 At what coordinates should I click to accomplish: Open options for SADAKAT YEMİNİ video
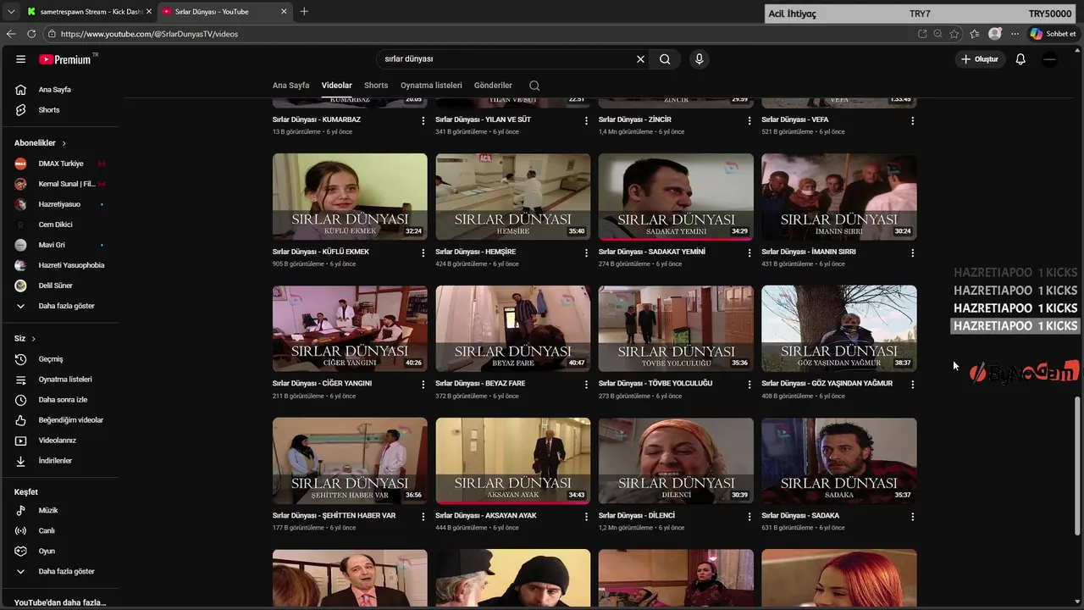(749, 252)
